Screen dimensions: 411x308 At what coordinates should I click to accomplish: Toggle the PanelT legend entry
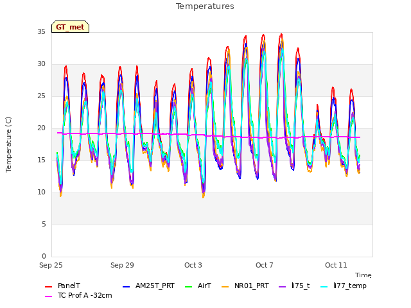click(63, 286)
